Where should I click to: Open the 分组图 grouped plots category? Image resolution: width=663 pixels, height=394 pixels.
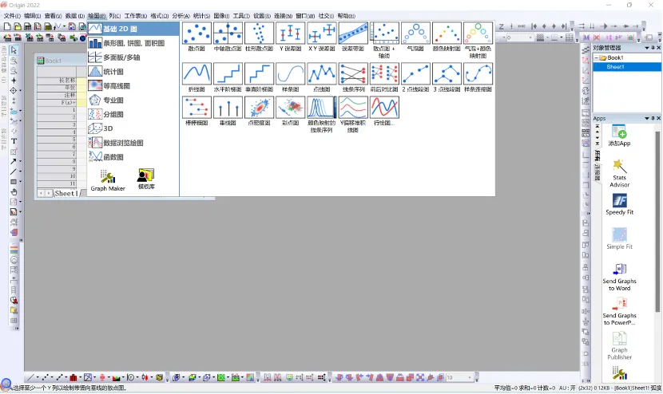coord(133,114)
